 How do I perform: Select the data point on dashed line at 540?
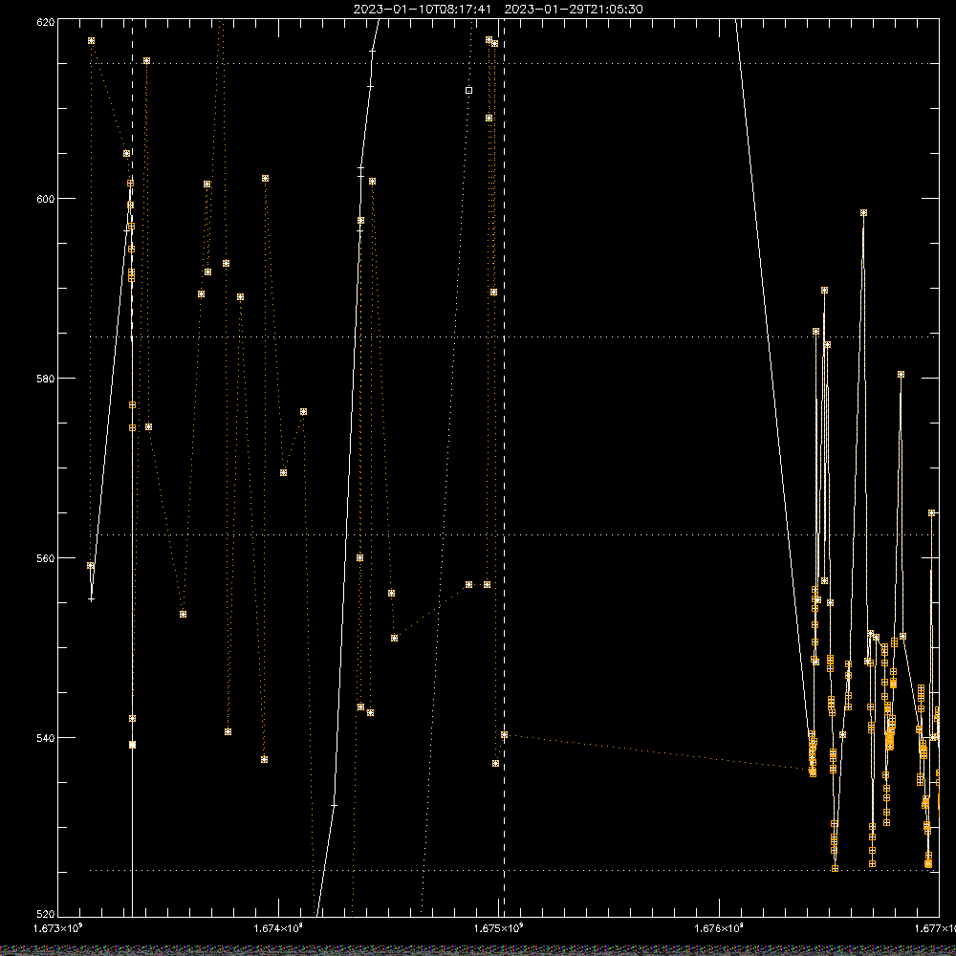pyautogui.click(x=504, y=734)
